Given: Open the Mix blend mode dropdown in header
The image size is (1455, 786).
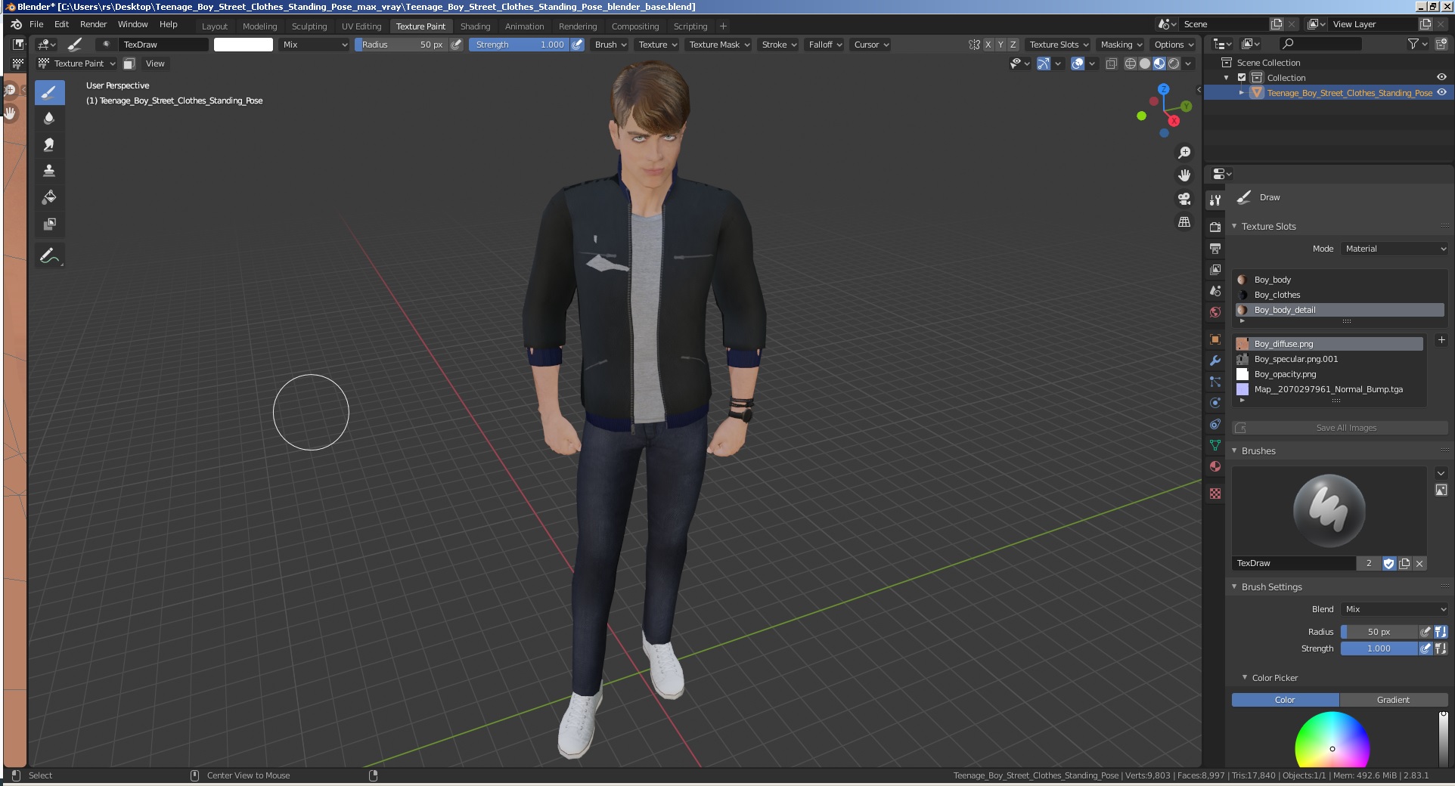Looking at the screenshot, I should (x=314, y=45).
